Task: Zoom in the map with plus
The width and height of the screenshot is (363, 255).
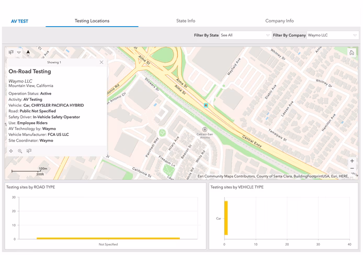Action: tap(352, 160)
